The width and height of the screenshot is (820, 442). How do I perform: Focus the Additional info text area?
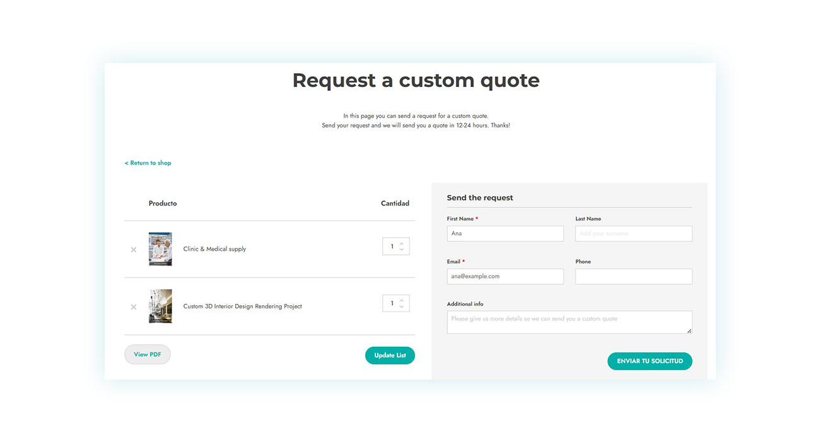click(570, 322)
